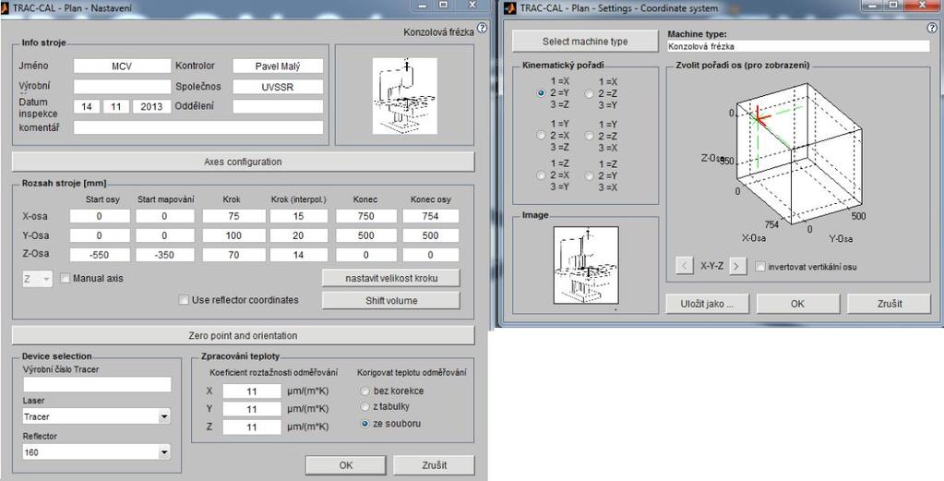This screenshot has height=481, width=944.
Task: Select ze souboru radio option
Action: 364,424
